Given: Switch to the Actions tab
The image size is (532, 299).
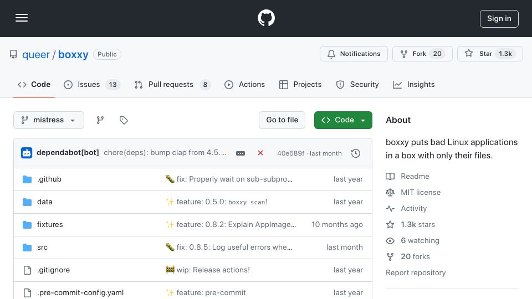Looking at the screenshot, I should [244, 84].
